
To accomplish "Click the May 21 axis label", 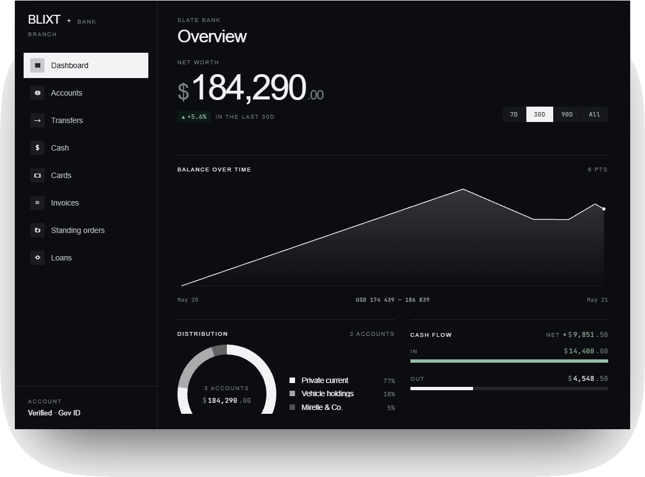I will coord(597,299).
